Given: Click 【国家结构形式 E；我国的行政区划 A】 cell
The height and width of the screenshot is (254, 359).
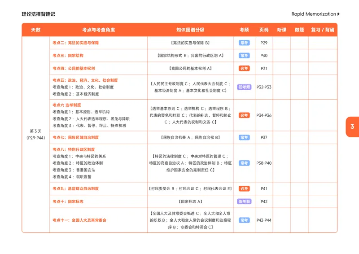Looking at the screenshot, I should click(x=190, y=56).
